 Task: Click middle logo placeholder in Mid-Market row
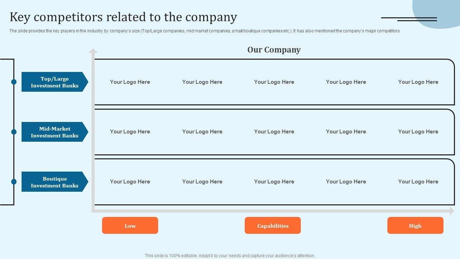pyautogui.click(x=274, y=132)
